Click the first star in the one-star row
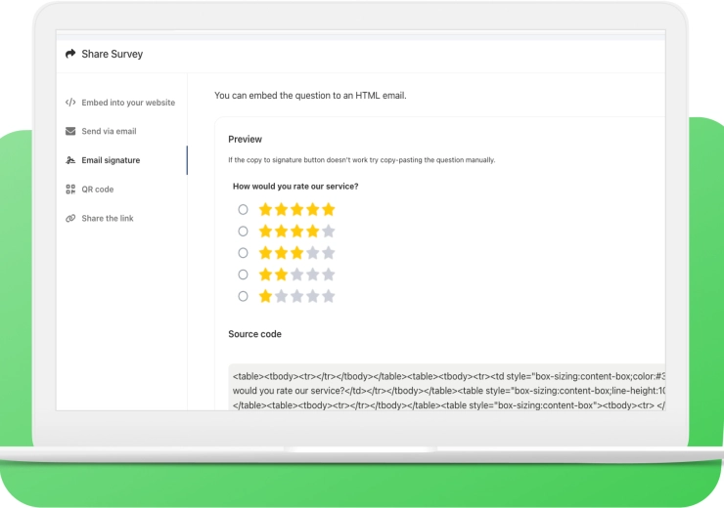Image resolution: width=724 pixels, height=508 pixels. click(265, 296)
